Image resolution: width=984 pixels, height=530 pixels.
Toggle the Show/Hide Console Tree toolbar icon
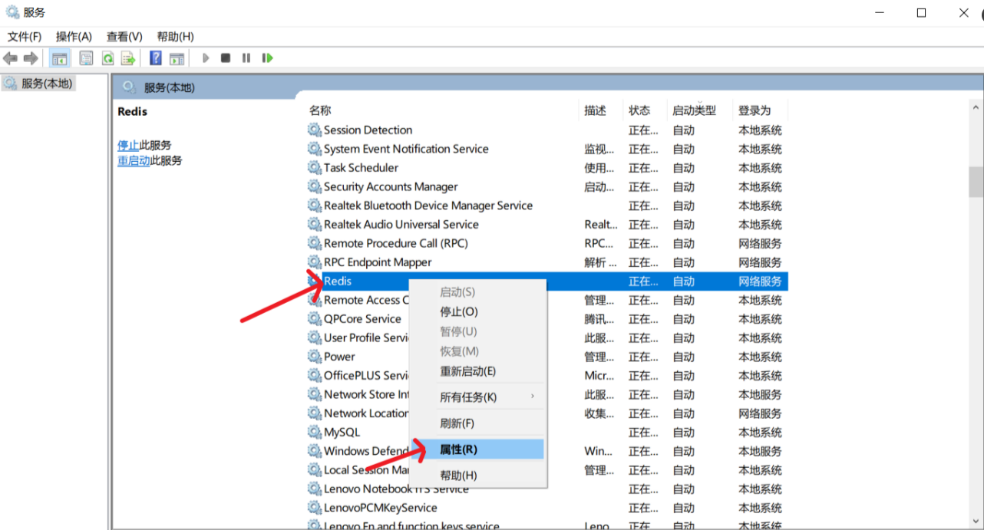coord(59,58)
